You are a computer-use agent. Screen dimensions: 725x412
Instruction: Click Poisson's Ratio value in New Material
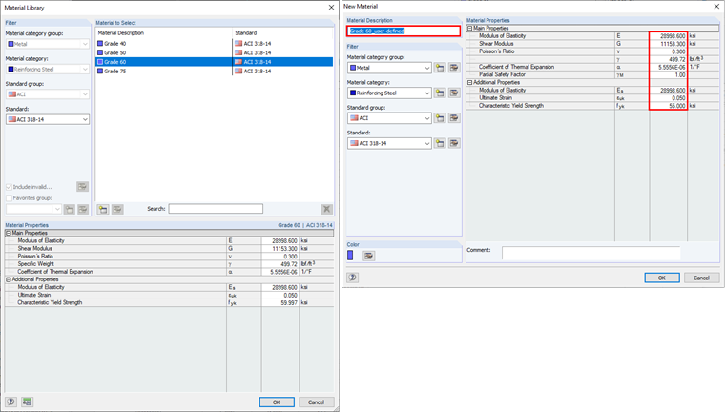[668, 51]
